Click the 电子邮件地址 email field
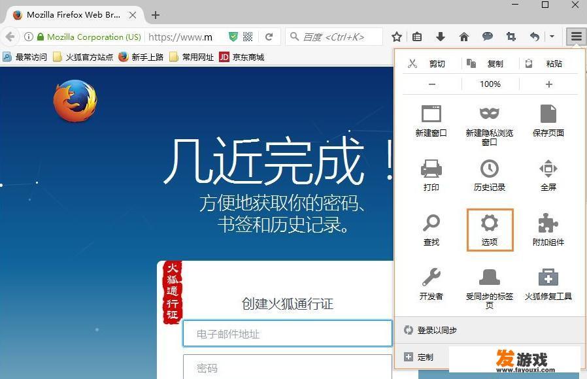Viewport: 587px width, 379px height. pos(287,333)
